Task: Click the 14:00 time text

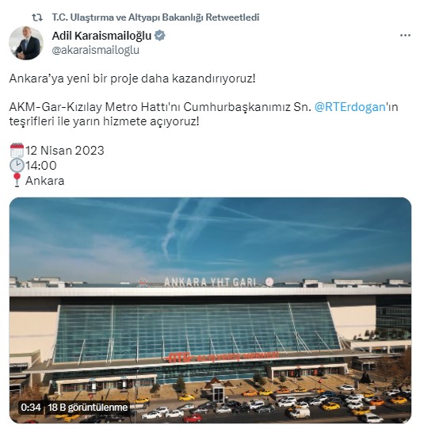Action: point(41,166)
